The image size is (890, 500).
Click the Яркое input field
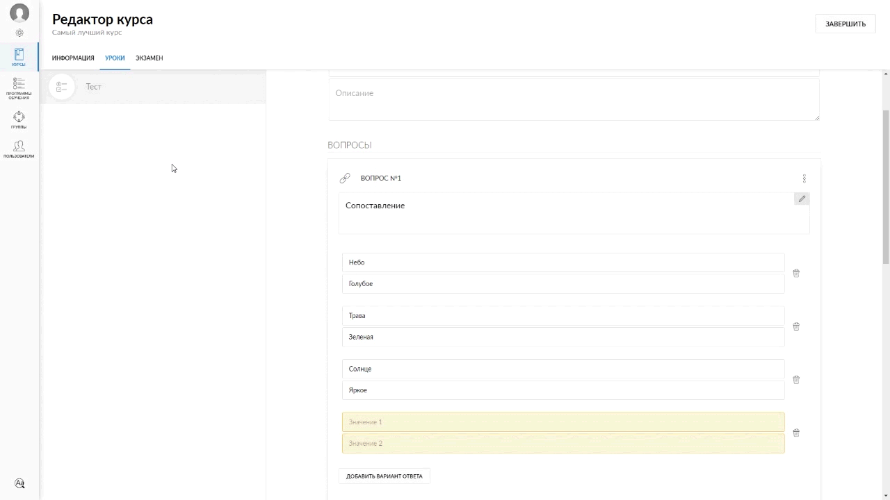[x=563, y=390]
